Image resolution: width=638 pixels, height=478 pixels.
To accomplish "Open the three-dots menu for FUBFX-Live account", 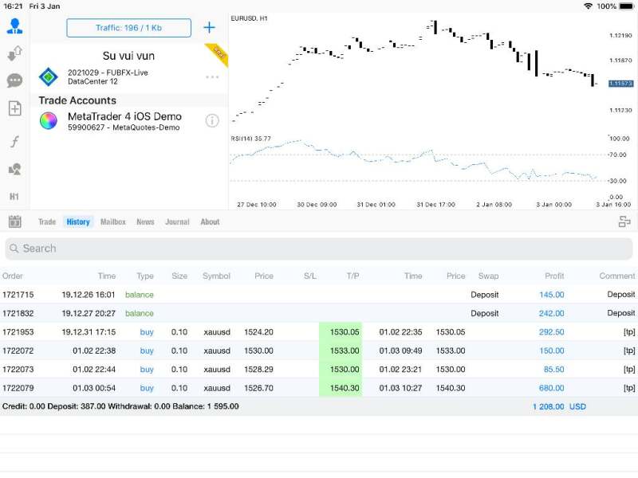I will (212, 76).
